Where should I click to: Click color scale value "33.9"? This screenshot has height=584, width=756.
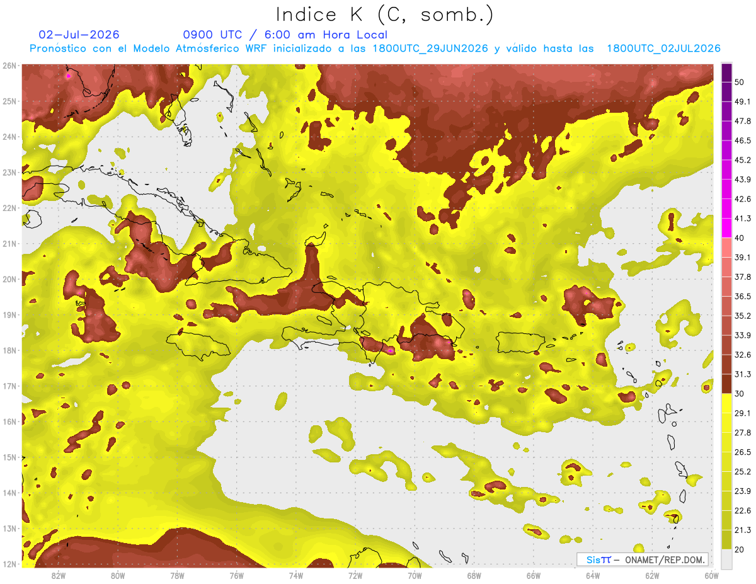743,335
